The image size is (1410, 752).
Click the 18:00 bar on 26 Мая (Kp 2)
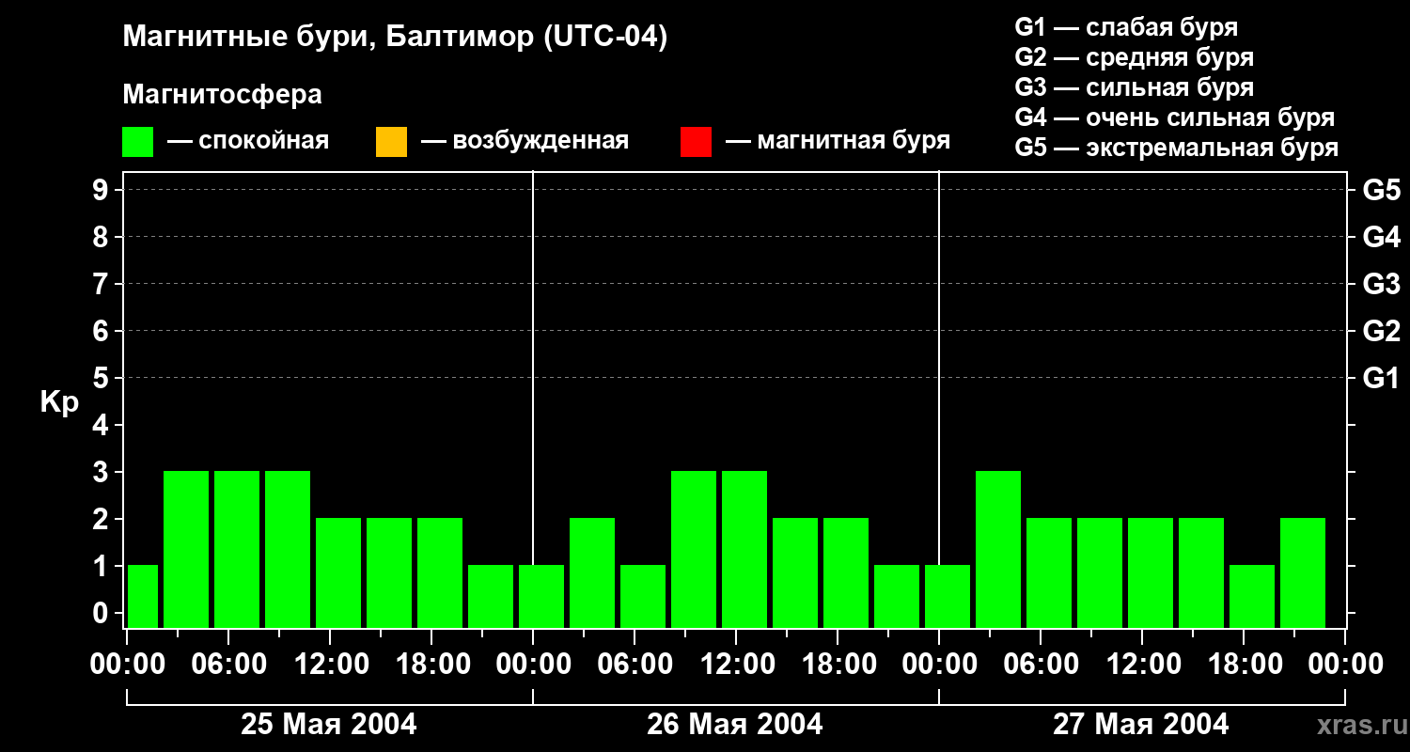[846, 572]
